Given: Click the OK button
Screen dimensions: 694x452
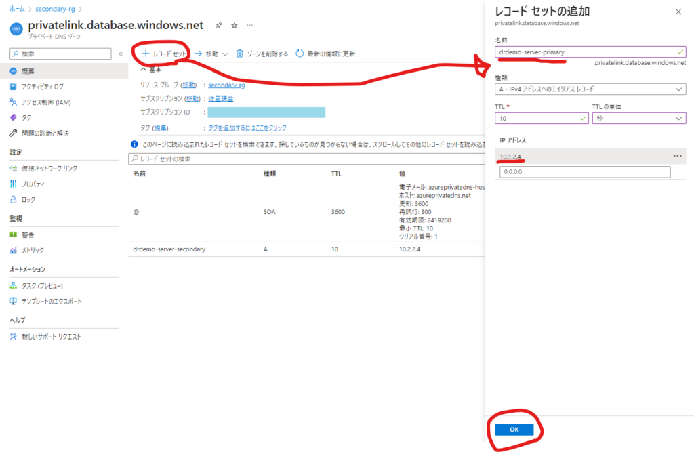Looking at the screenshot, I should click(x=514, y=430).
